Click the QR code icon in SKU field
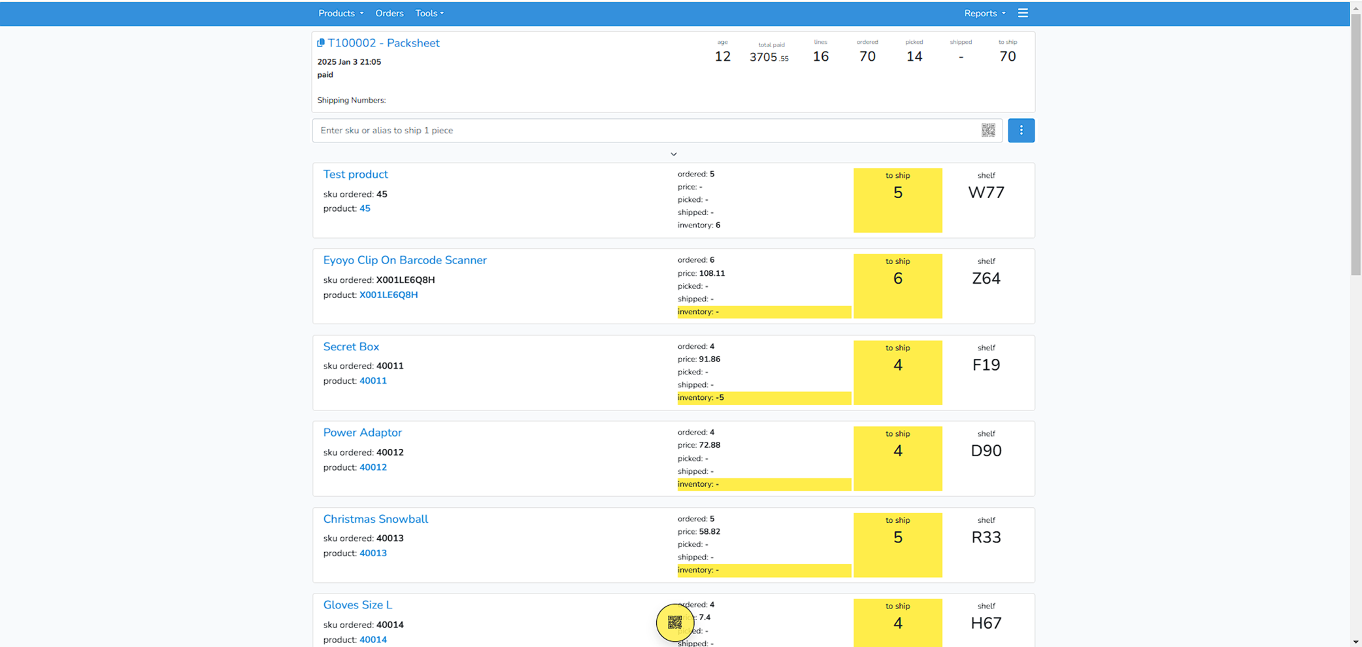The width and height of the screenshot is (1362, 647). coord(988,130)
